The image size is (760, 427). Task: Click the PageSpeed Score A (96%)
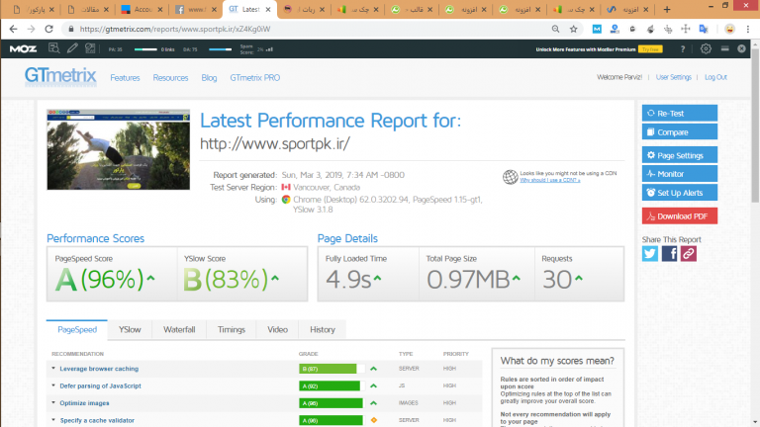pos(105,280)
